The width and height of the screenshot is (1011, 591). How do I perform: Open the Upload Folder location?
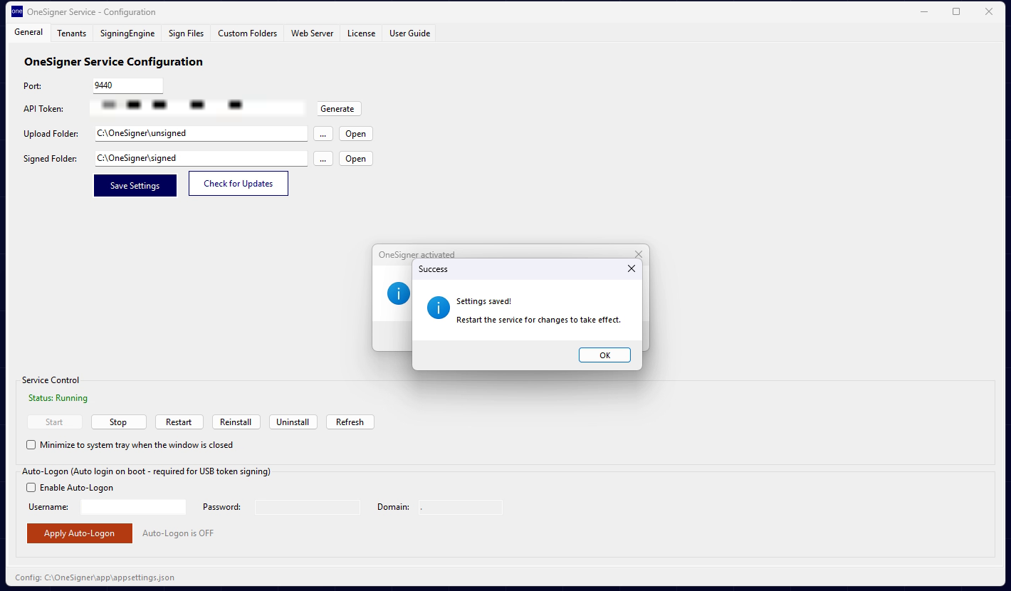pos(355,134)
